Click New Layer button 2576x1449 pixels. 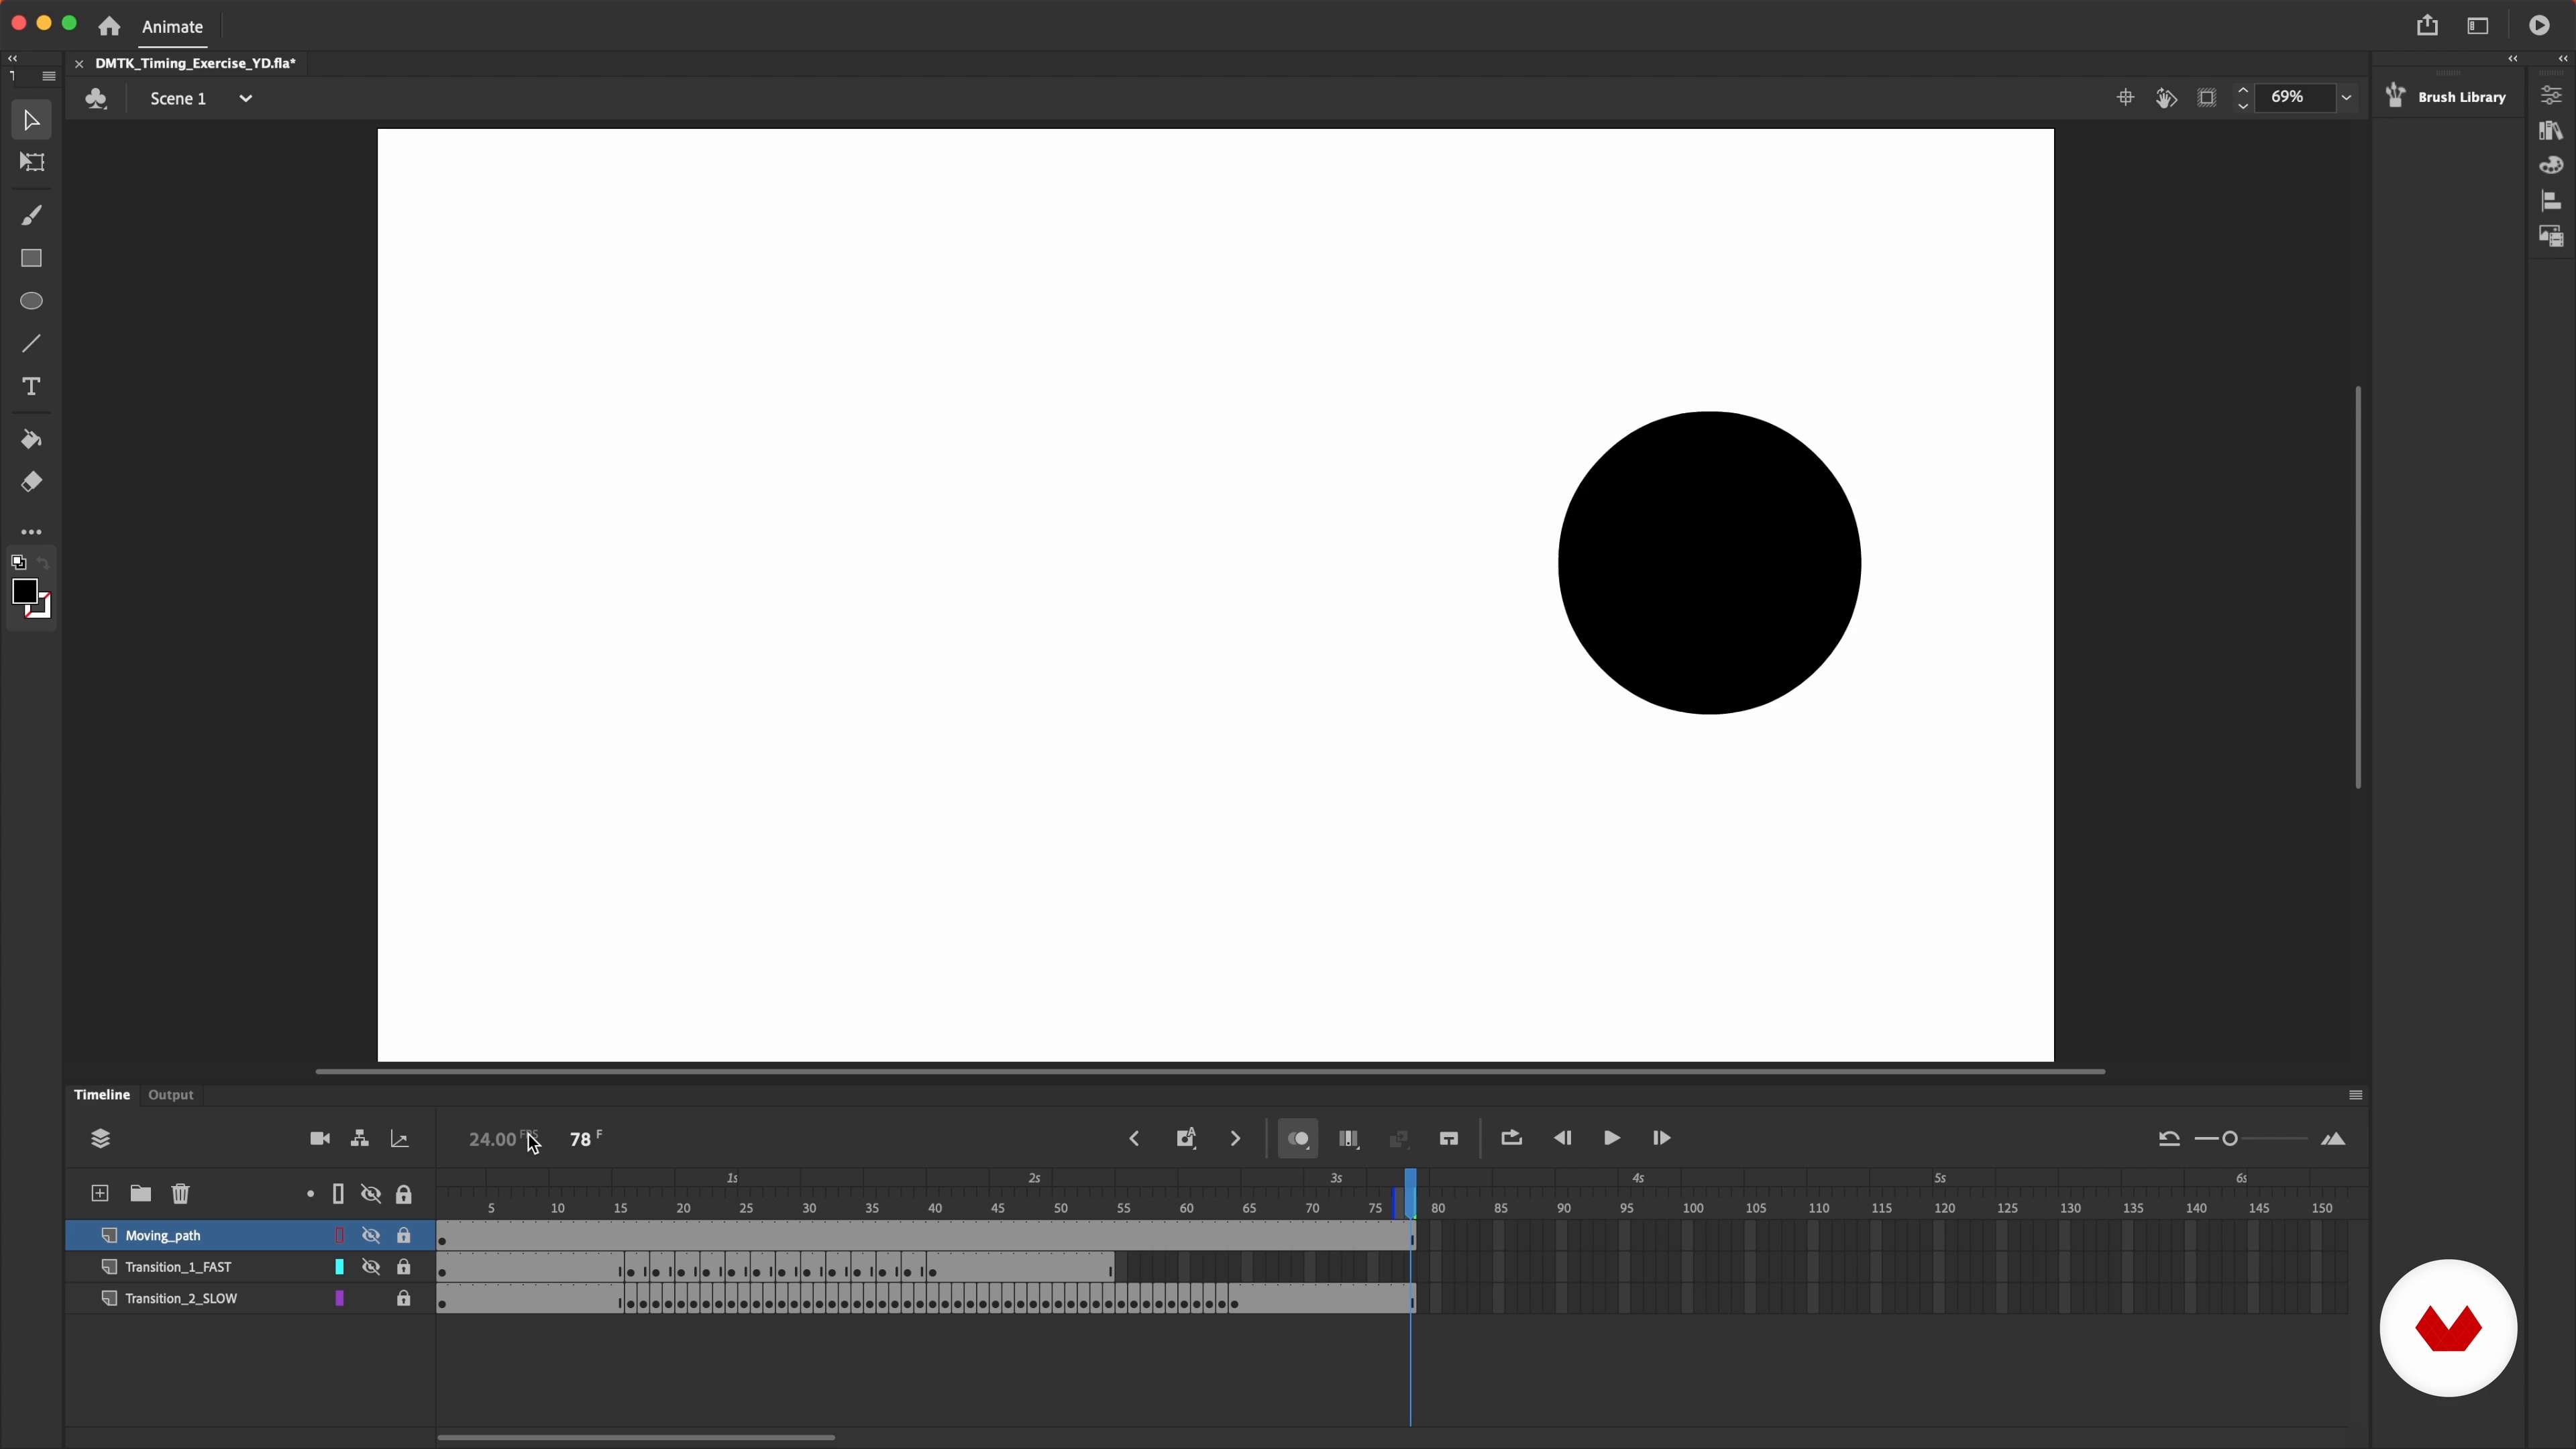coord(100,1193)
